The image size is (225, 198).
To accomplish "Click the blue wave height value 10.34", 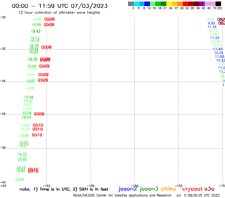I will 219,53.
